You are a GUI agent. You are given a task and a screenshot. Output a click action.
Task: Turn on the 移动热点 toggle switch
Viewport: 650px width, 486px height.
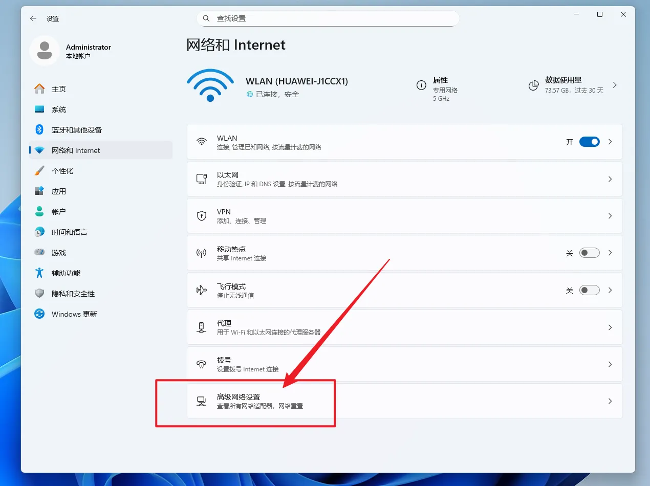[x=589, y=253]
